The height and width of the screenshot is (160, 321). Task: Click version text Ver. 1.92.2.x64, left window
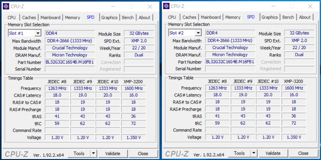pos(49,155)
